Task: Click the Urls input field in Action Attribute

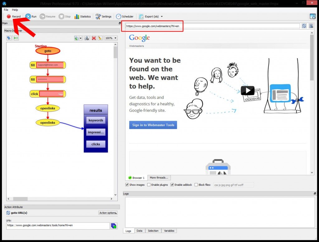Action: [57, 226]
